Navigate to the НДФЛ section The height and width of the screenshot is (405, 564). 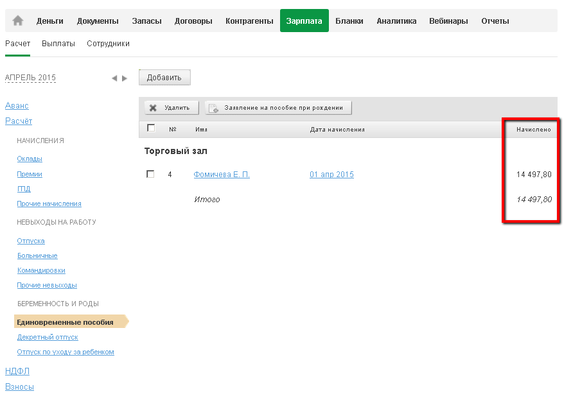click(x=17, y=371)
